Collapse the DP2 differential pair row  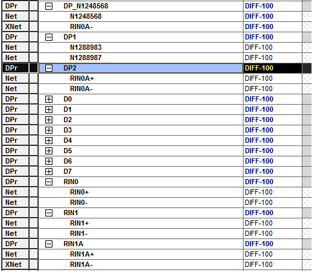click(x=49, y=68)
